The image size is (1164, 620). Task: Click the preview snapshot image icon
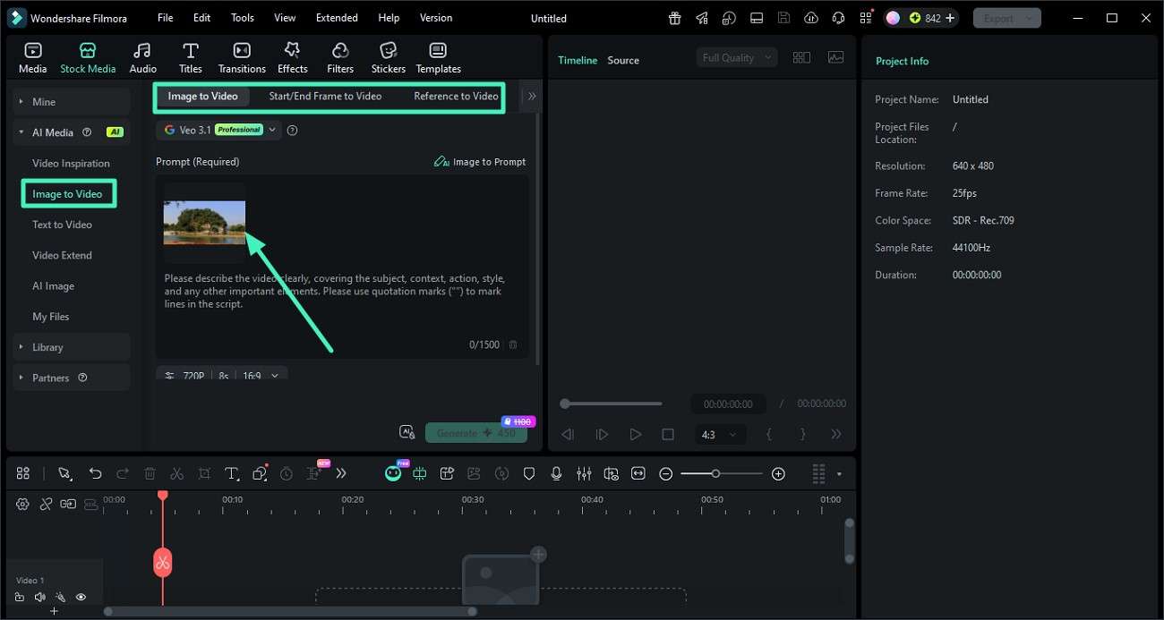click(x=835, y=57)
